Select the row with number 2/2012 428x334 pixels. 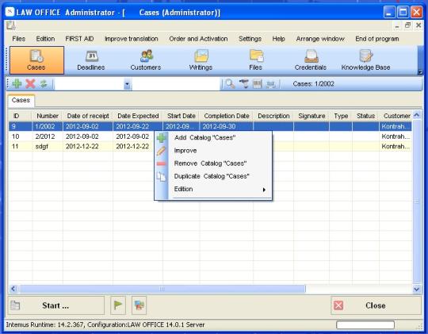(210, 136)
